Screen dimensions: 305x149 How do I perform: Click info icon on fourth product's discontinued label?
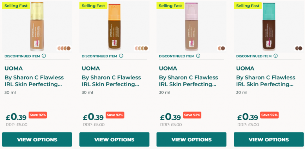276,56
